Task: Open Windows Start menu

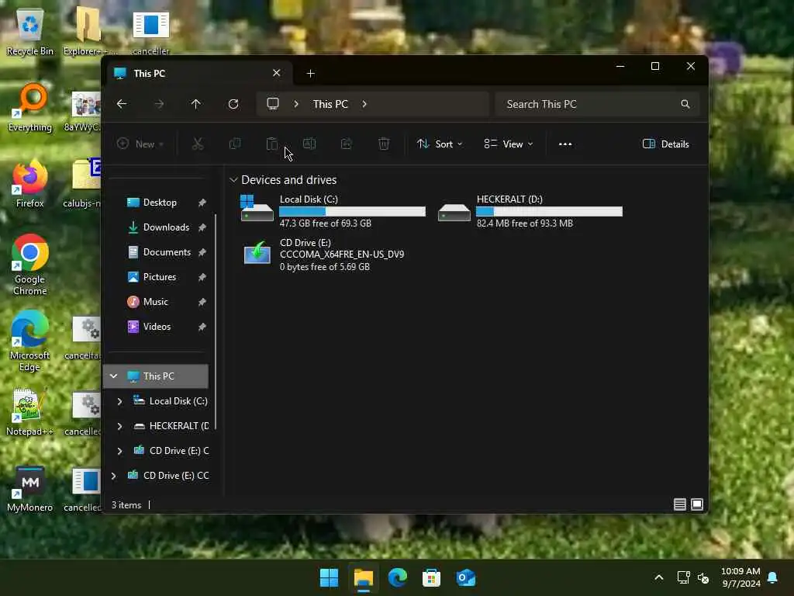Action: click(x=329, y=577)
